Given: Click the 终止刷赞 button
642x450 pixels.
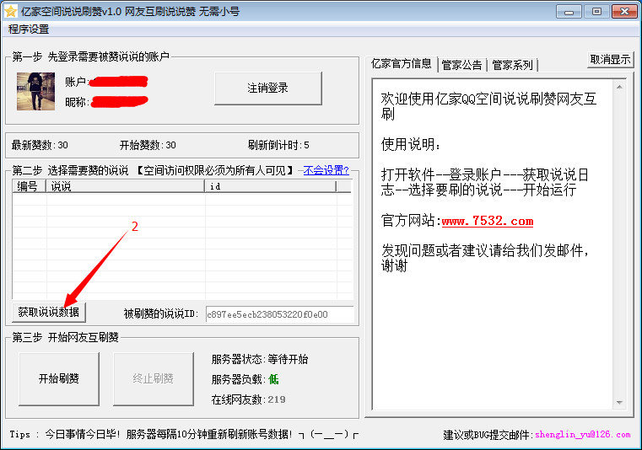Looking at the screenshot, I should (154, 379).
